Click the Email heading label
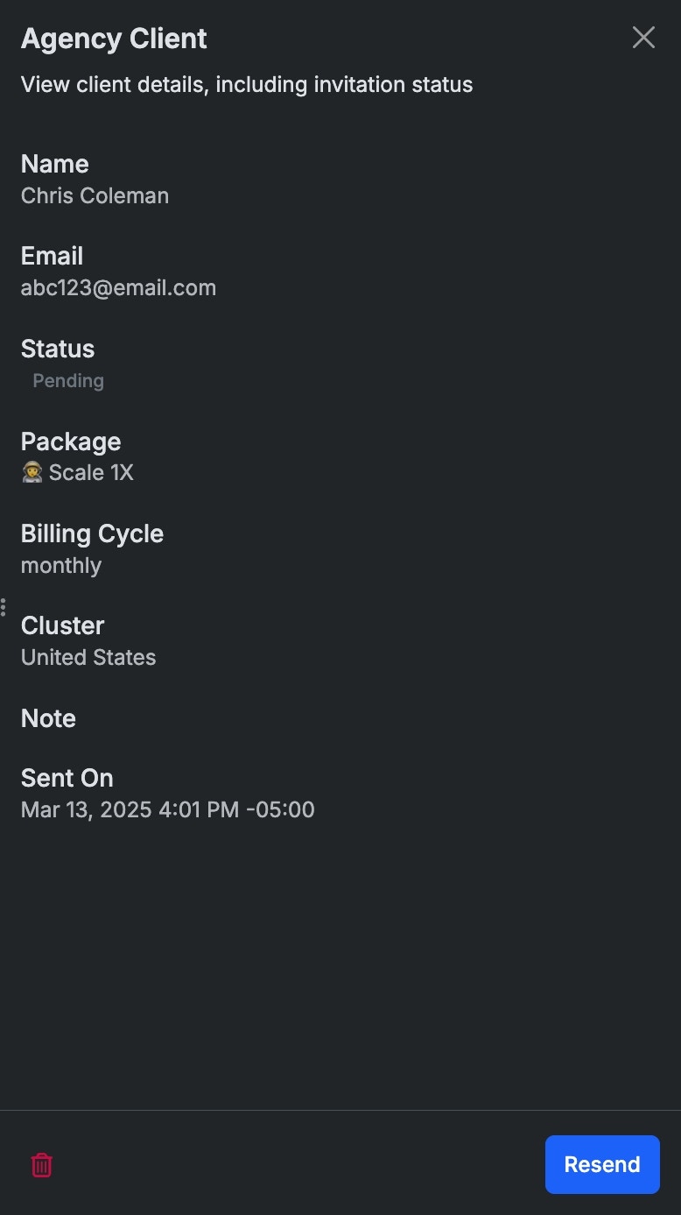681x1215 pixels. click(52, 256)
